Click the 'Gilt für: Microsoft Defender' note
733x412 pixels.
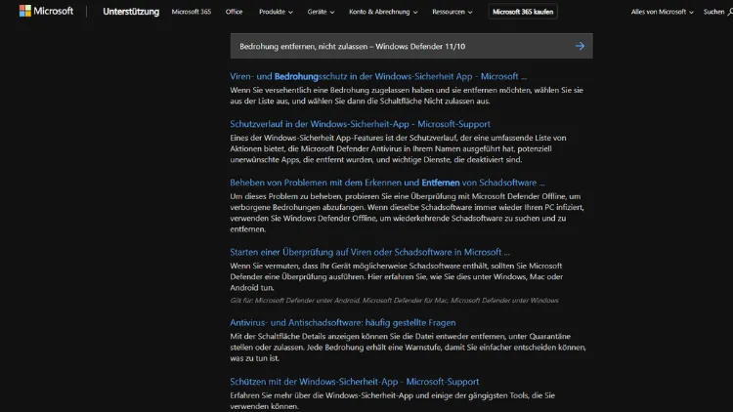tap(394, 301)
